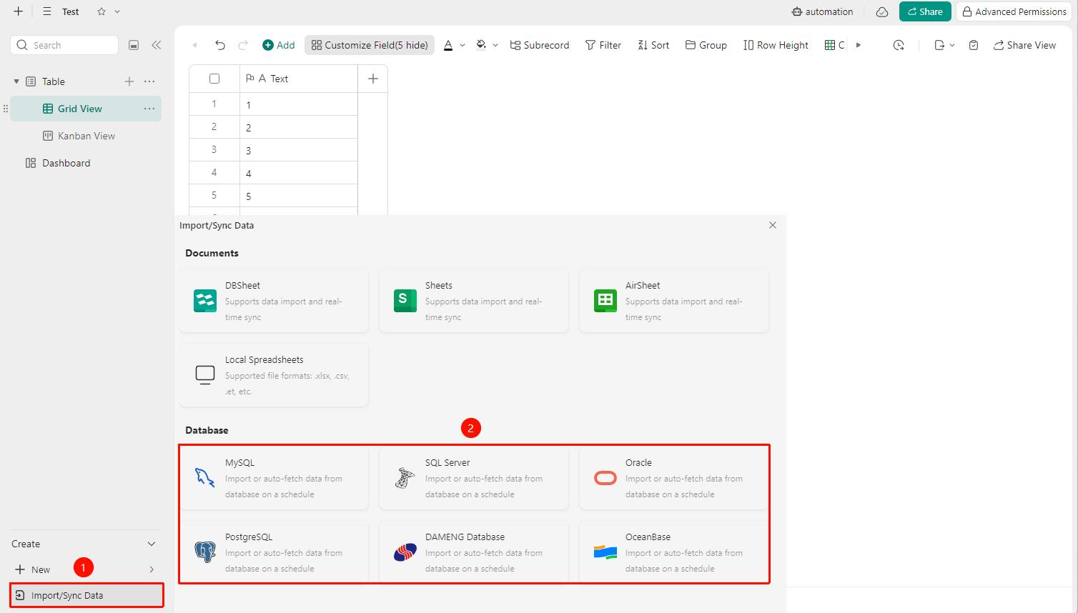Choose Local Spreadsheets import option

(274, 375)
